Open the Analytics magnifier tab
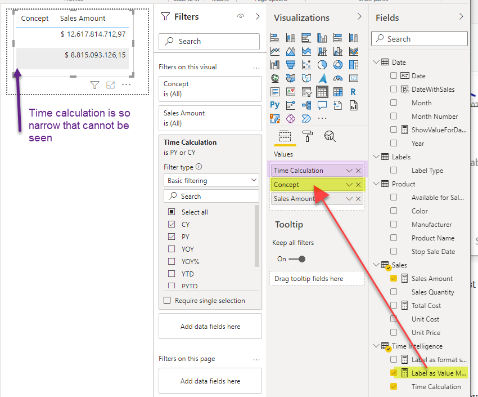478x397 pixels. click(330, 136)
